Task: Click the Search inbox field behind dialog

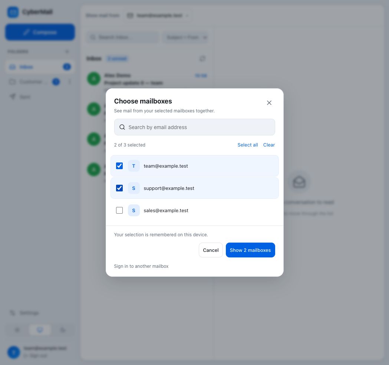Action: [122, 37]
